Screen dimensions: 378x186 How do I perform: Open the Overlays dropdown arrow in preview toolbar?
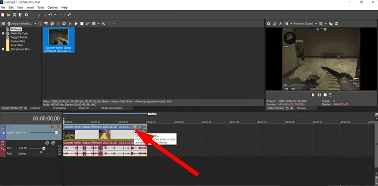[326, 24]
